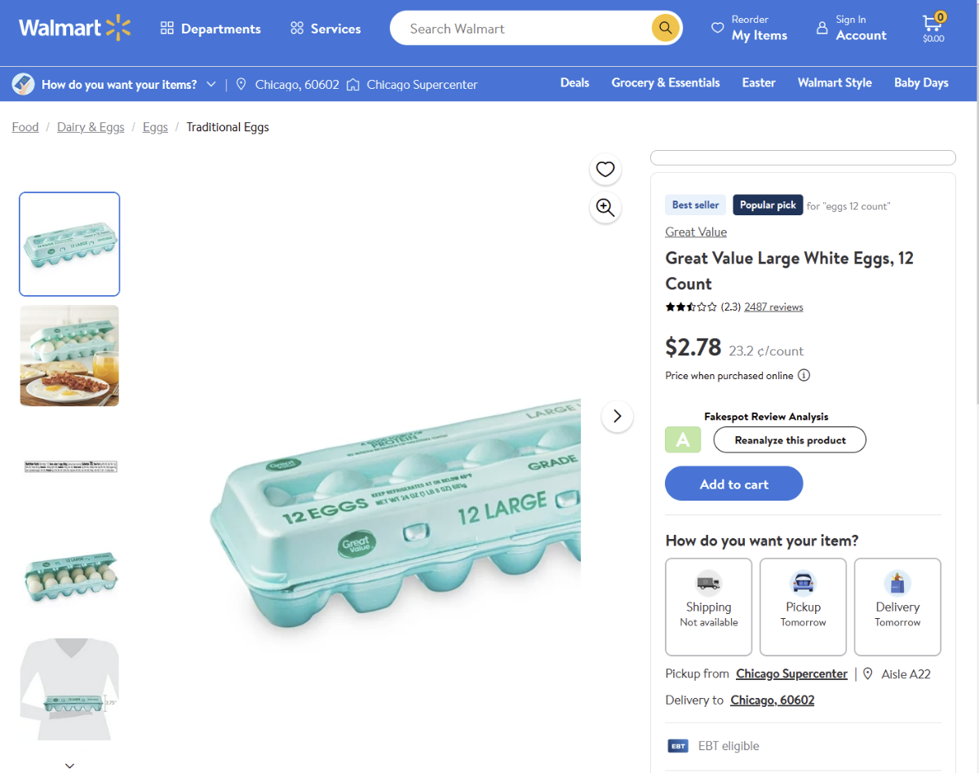This screenshot has width=979, height=773.
Task: Go to the Deals nav item
Action: tap(574, 83)
